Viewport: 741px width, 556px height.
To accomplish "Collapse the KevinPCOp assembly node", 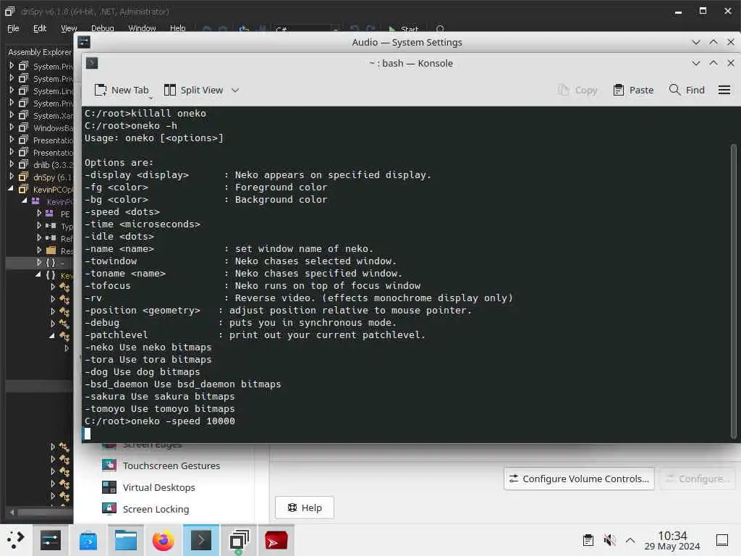I will click(x=11, y=189).
